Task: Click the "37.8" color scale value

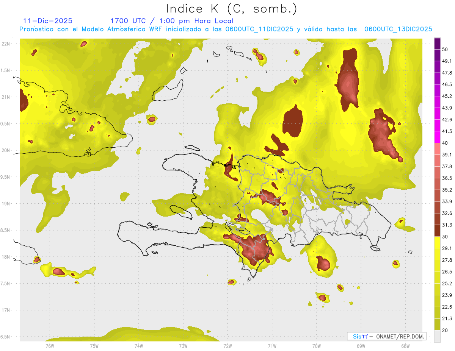Action: tap(447, 167)
